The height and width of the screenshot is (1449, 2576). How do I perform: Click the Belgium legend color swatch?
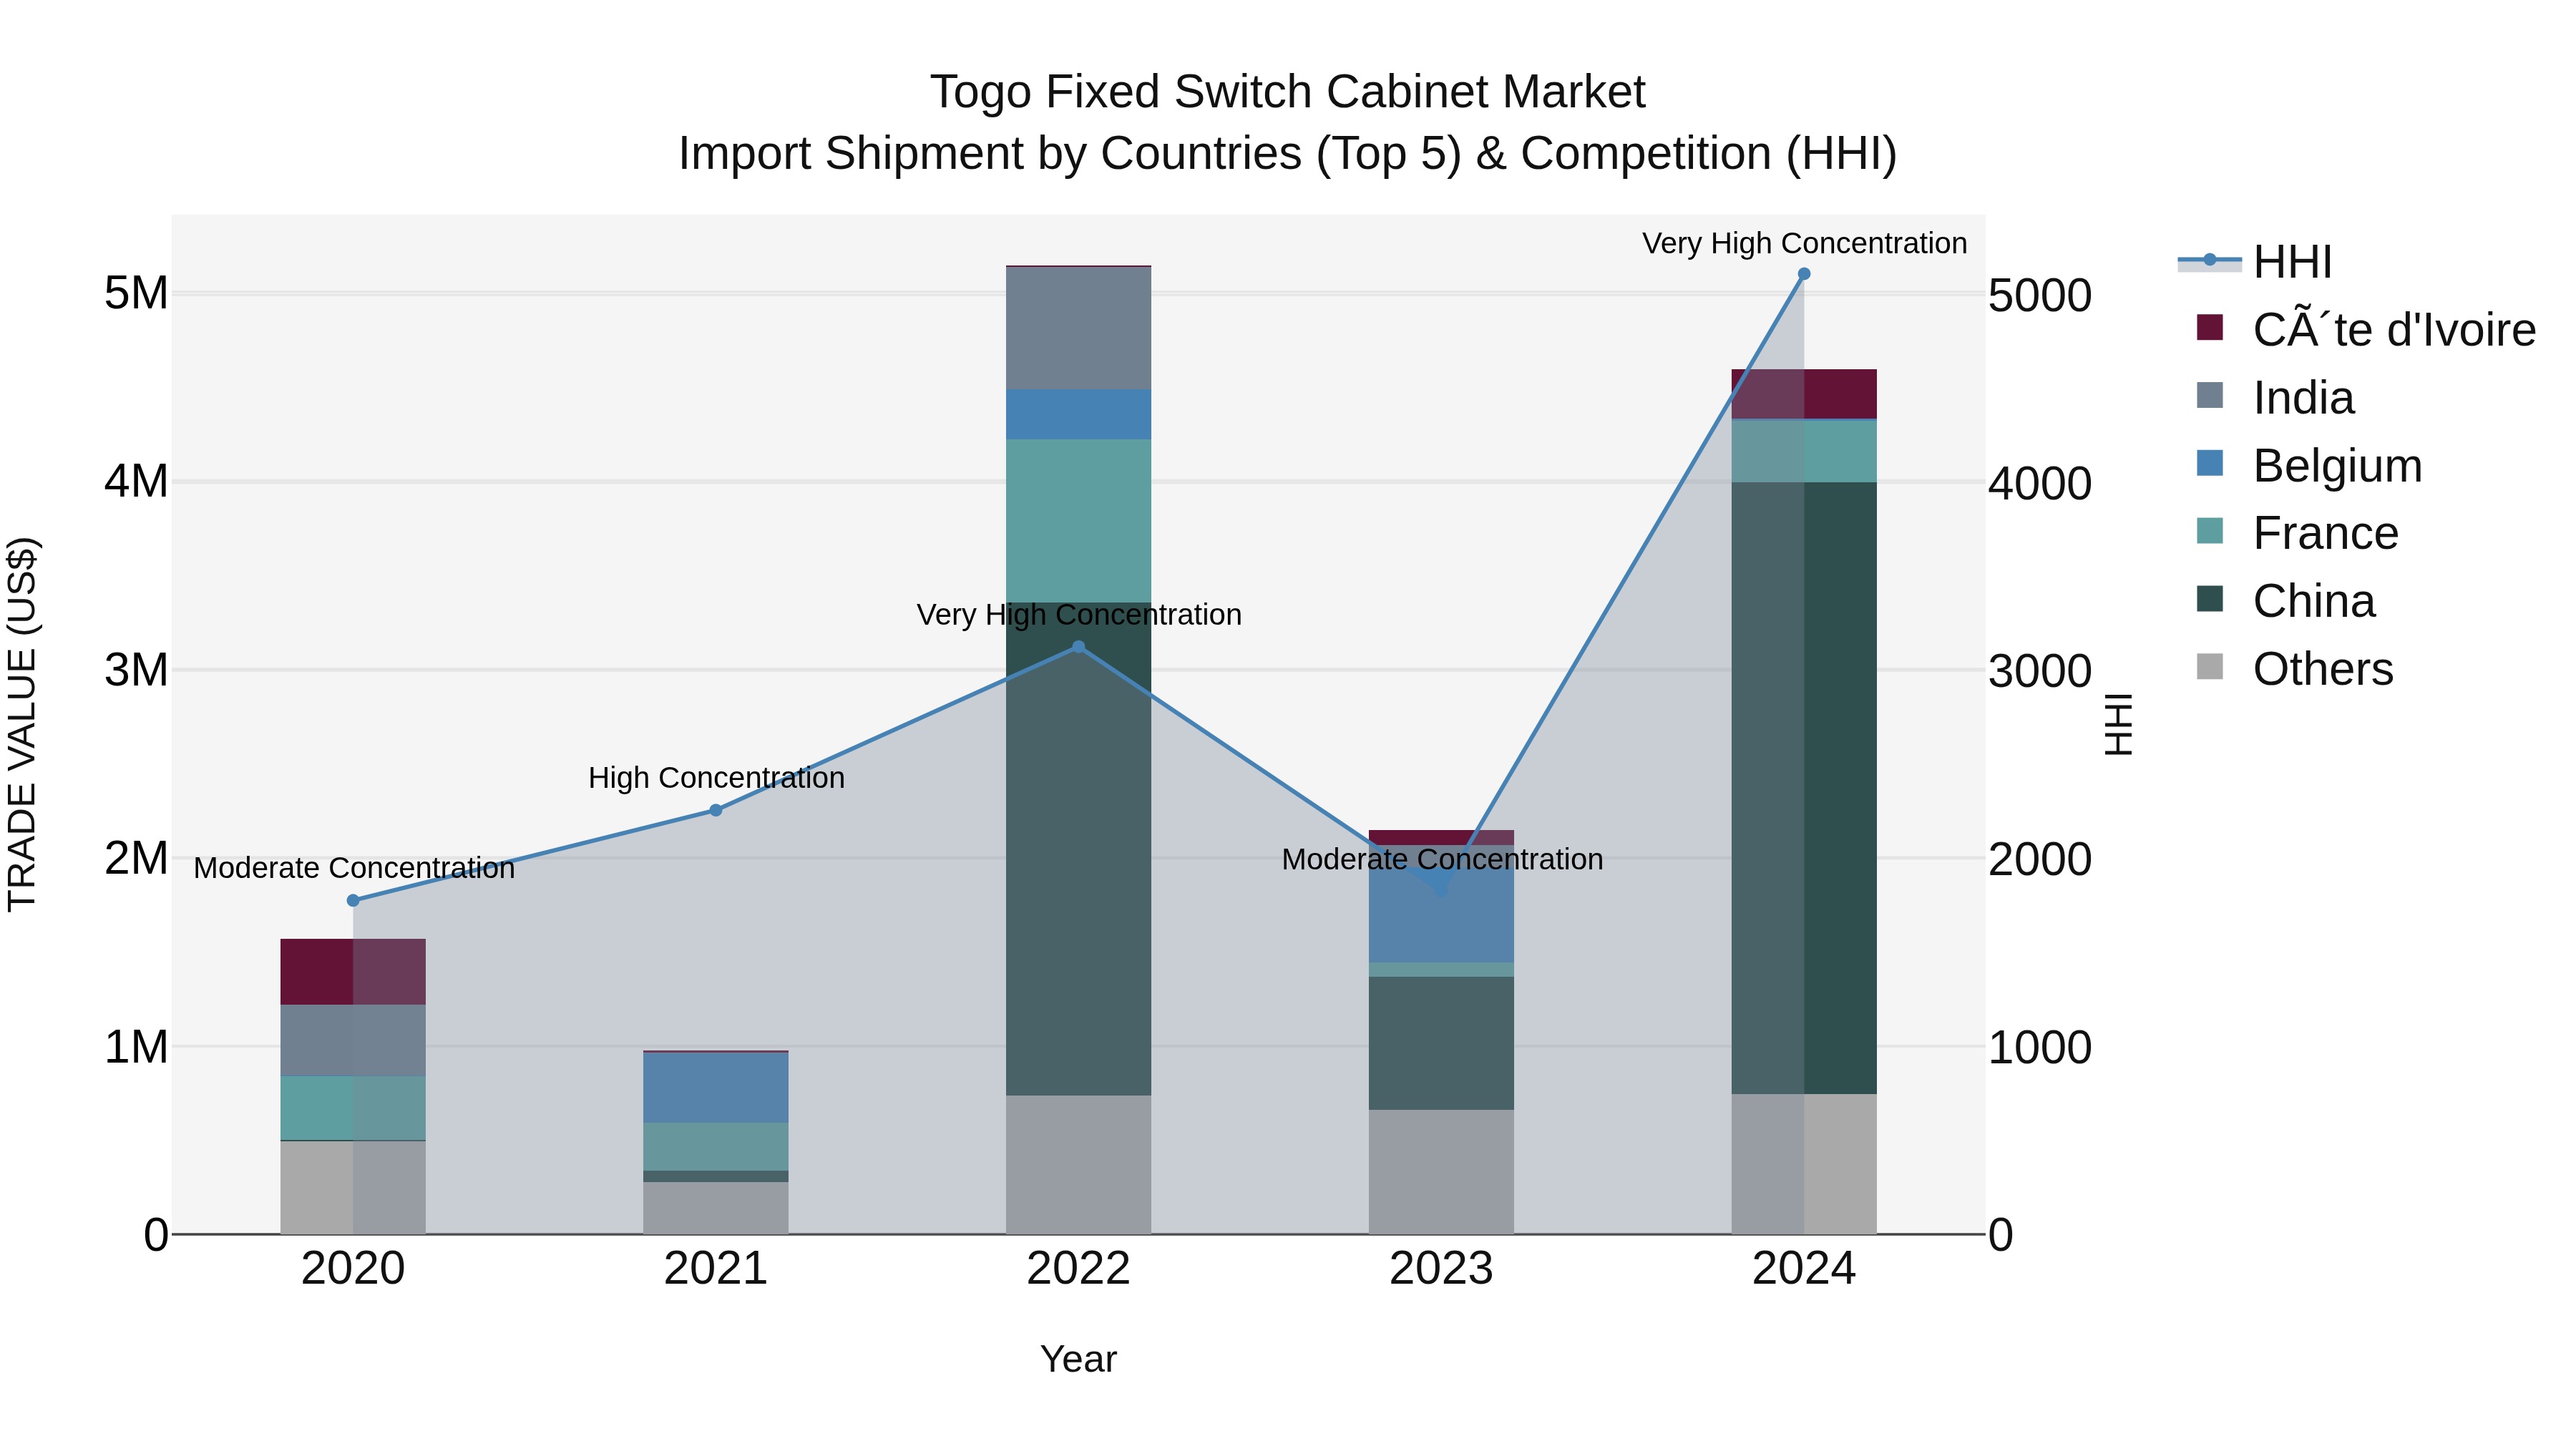(x=2210, y=463)
